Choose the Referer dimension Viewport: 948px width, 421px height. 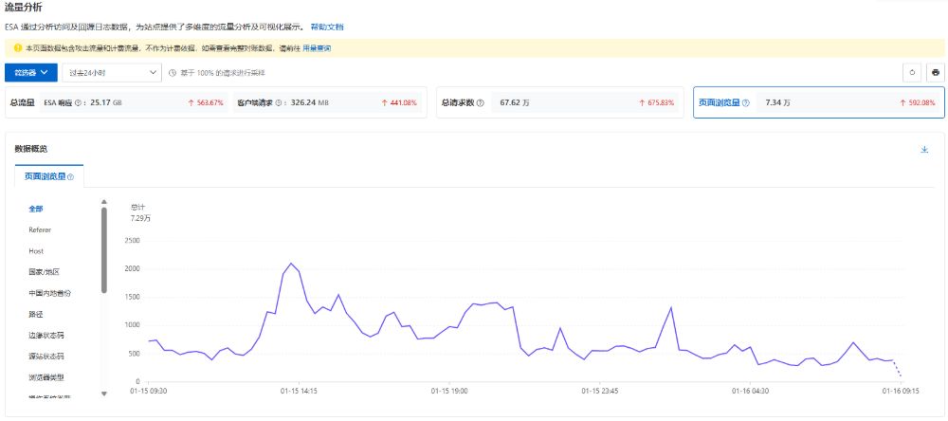click(40, 229)
